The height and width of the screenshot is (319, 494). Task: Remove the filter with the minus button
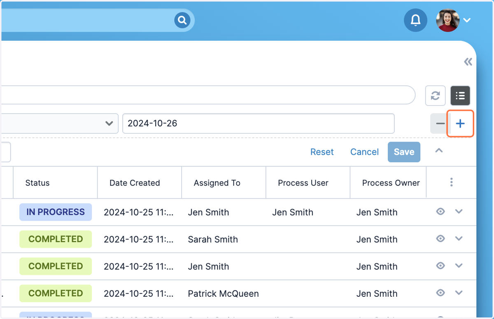coord(440,123)
